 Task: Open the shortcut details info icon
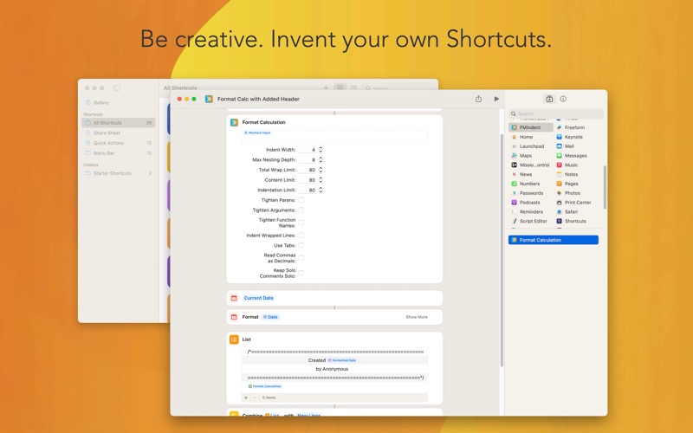(x=563, y=99)
